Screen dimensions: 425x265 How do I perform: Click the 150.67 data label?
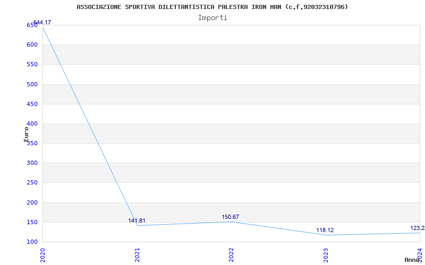point(231,217)
